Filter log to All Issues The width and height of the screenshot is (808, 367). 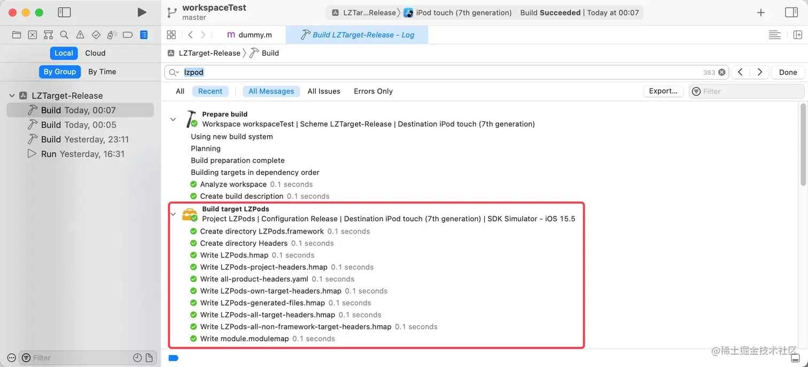(324, 91)
